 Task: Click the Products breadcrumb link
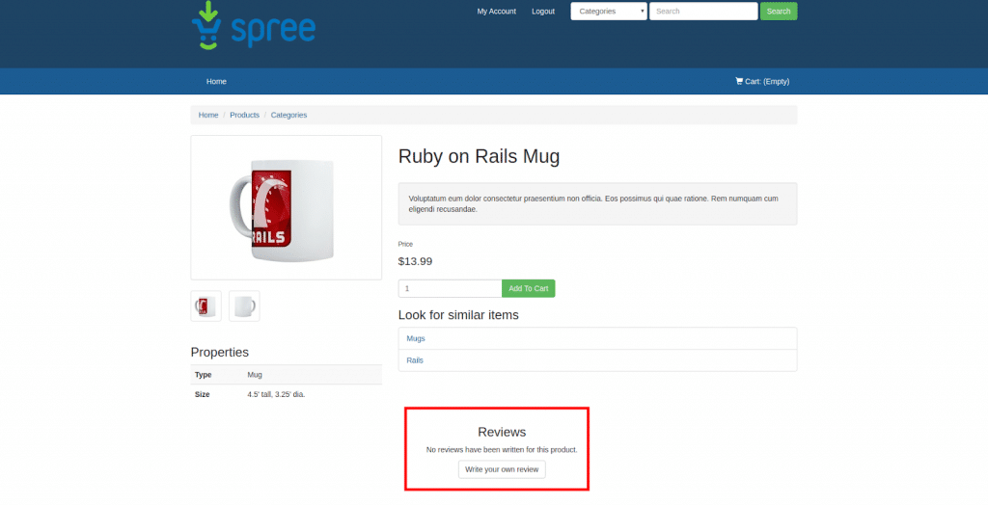click(244, 116)
